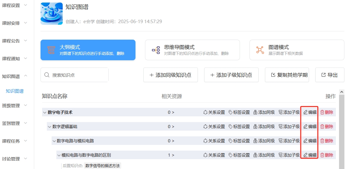Click 添加子级 icon in 数字逻辑基础 row

(x=280, y=127)
